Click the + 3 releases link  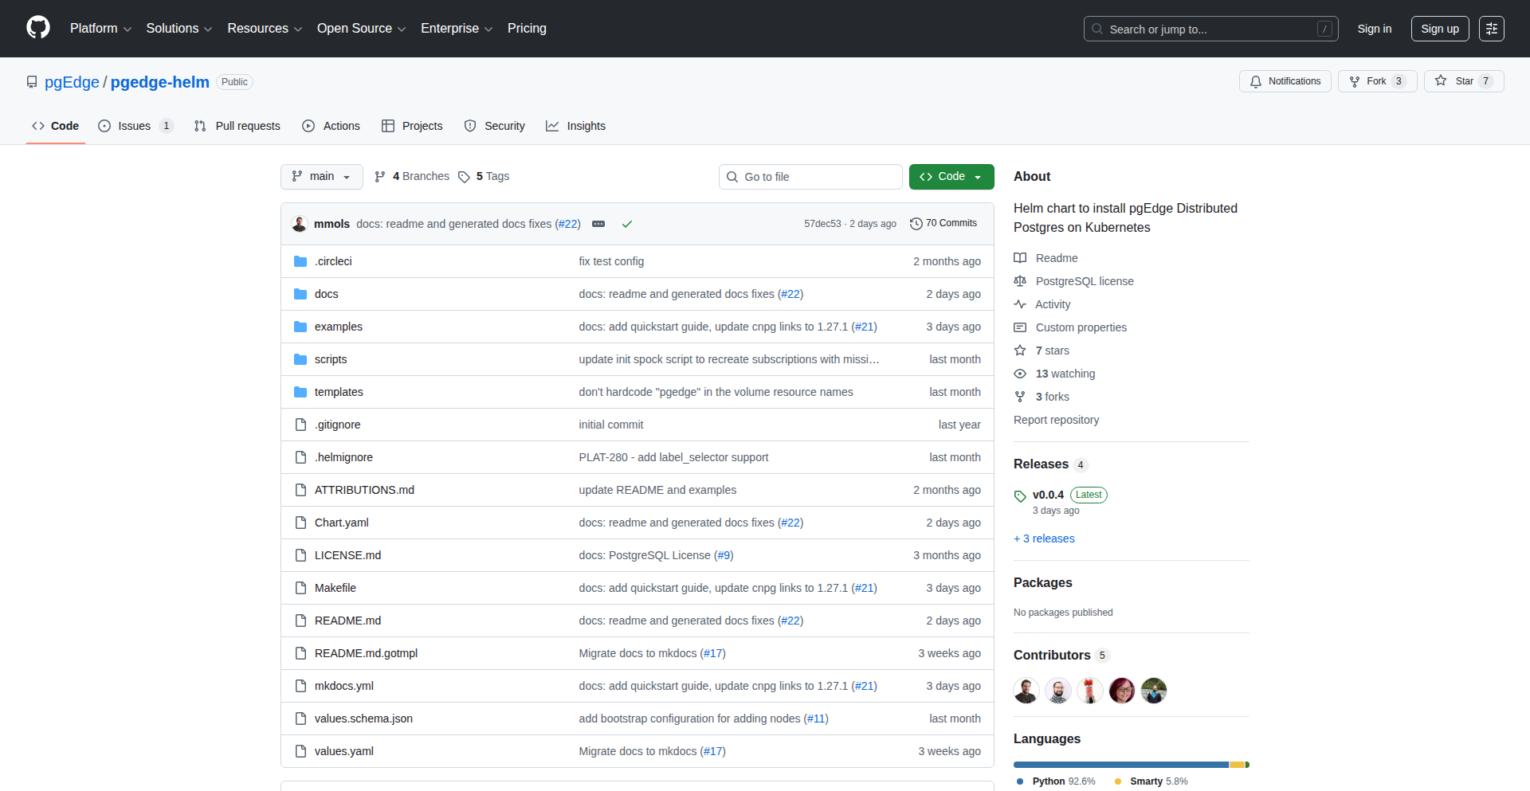click(1044, 538)
